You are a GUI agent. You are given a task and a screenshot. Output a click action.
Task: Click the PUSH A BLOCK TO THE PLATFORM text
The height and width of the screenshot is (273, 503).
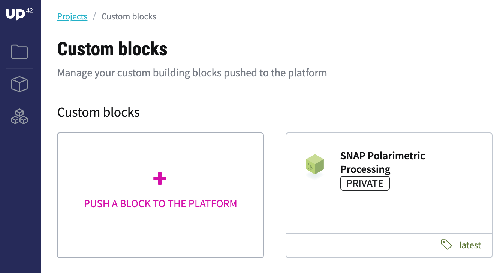point(160,204)
